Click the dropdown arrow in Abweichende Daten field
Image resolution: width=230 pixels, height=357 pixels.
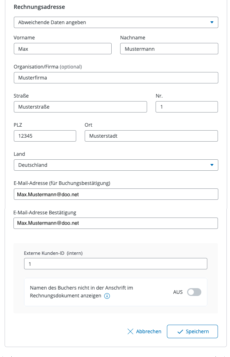tap(212, 22)
